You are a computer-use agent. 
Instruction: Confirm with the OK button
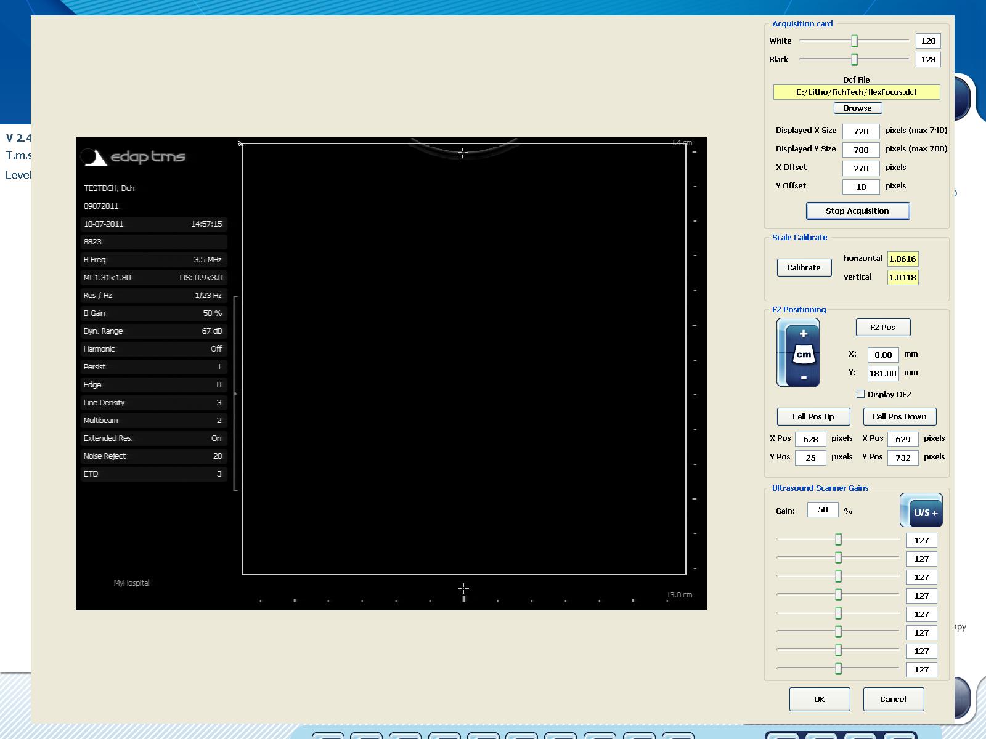point(820,699)
